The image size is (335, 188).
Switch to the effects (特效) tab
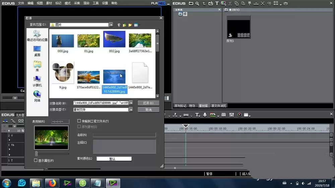(x=192, y=106)
